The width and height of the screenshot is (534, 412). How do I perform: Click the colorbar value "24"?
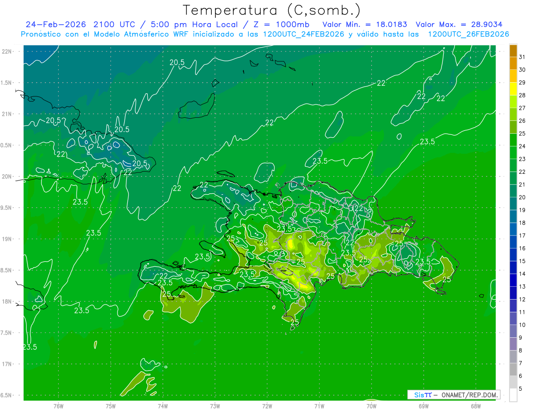click(522, 146)
